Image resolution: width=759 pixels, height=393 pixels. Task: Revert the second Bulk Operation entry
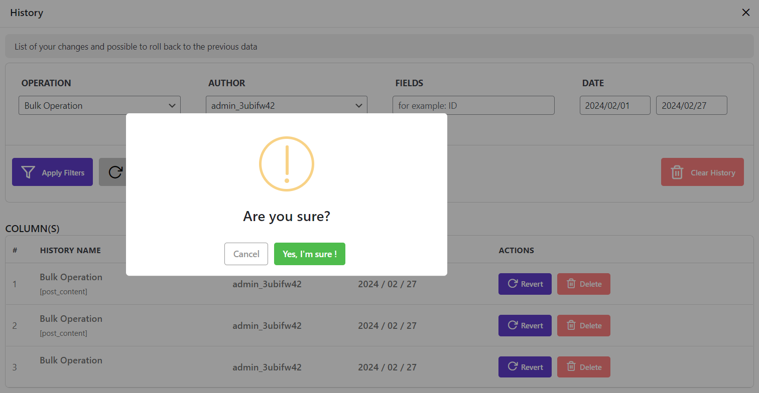tap(525, 325)
